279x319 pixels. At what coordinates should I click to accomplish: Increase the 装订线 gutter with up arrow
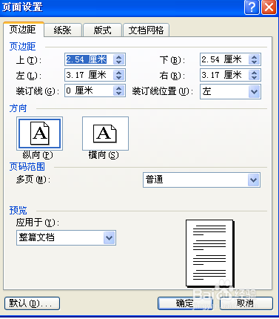click(x=119, y=88)
